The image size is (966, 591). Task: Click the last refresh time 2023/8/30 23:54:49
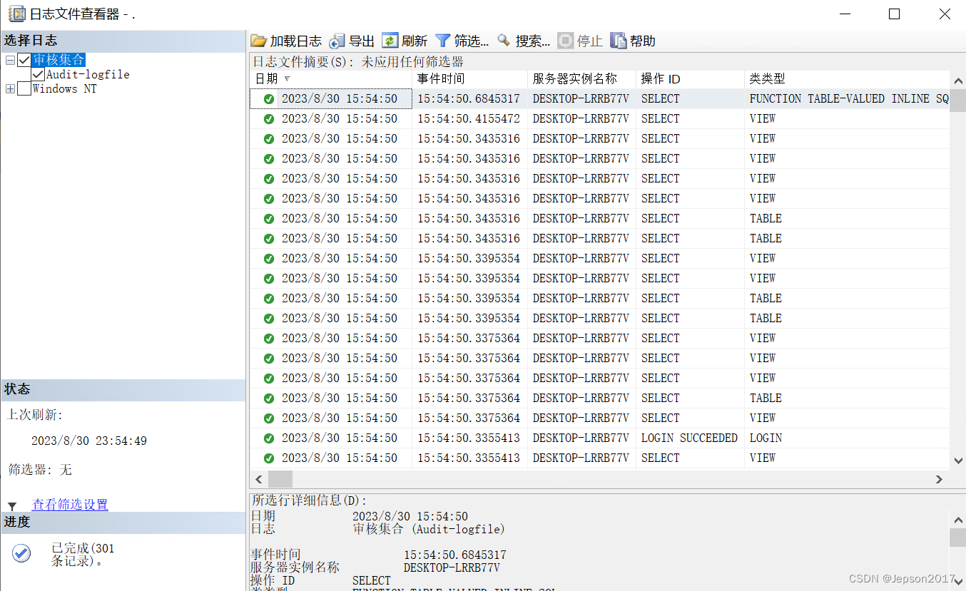(x=89, y=441)
